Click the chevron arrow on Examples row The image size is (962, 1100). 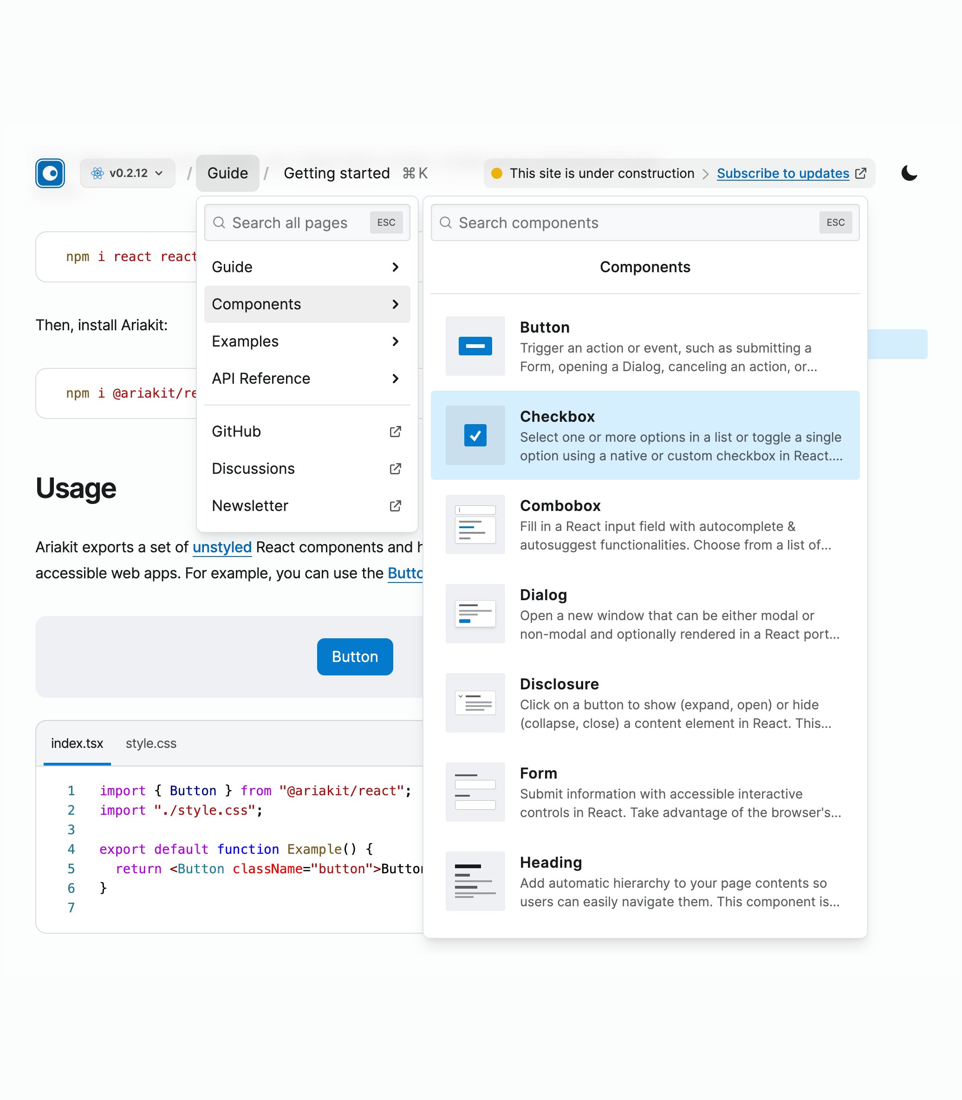point(396,341)
